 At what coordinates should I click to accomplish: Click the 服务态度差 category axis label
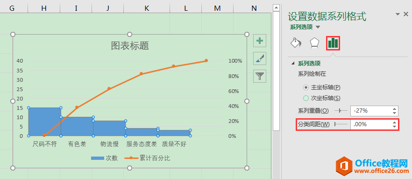pos(142,144)
